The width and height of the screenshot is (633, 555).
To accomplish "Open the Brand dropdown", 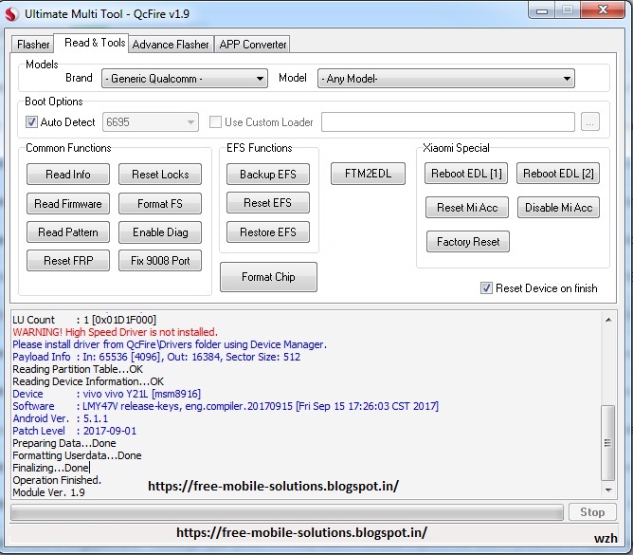I will point(185,79).
